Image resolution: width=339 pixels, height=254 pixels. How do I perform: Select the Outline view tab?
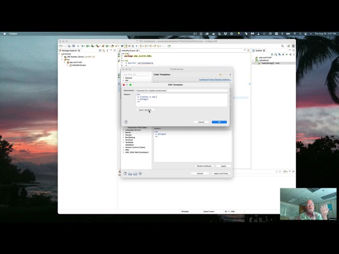click(258, 51)
